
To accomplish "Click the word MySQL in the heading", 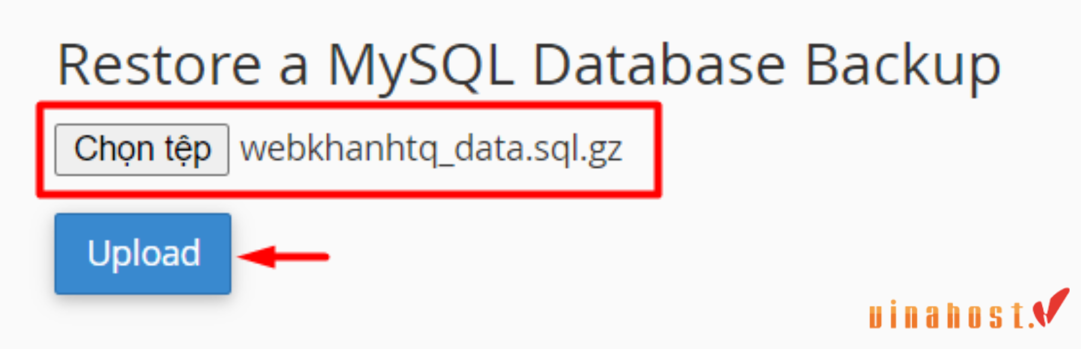I will pos(420,66).
